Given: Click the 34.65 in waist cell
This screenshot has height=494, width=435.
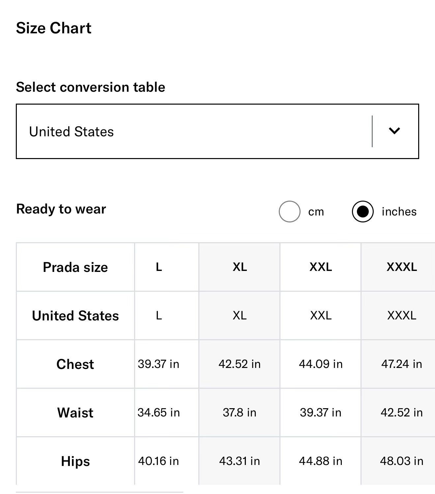Looking at the screenshot, I should coord(159,412).
